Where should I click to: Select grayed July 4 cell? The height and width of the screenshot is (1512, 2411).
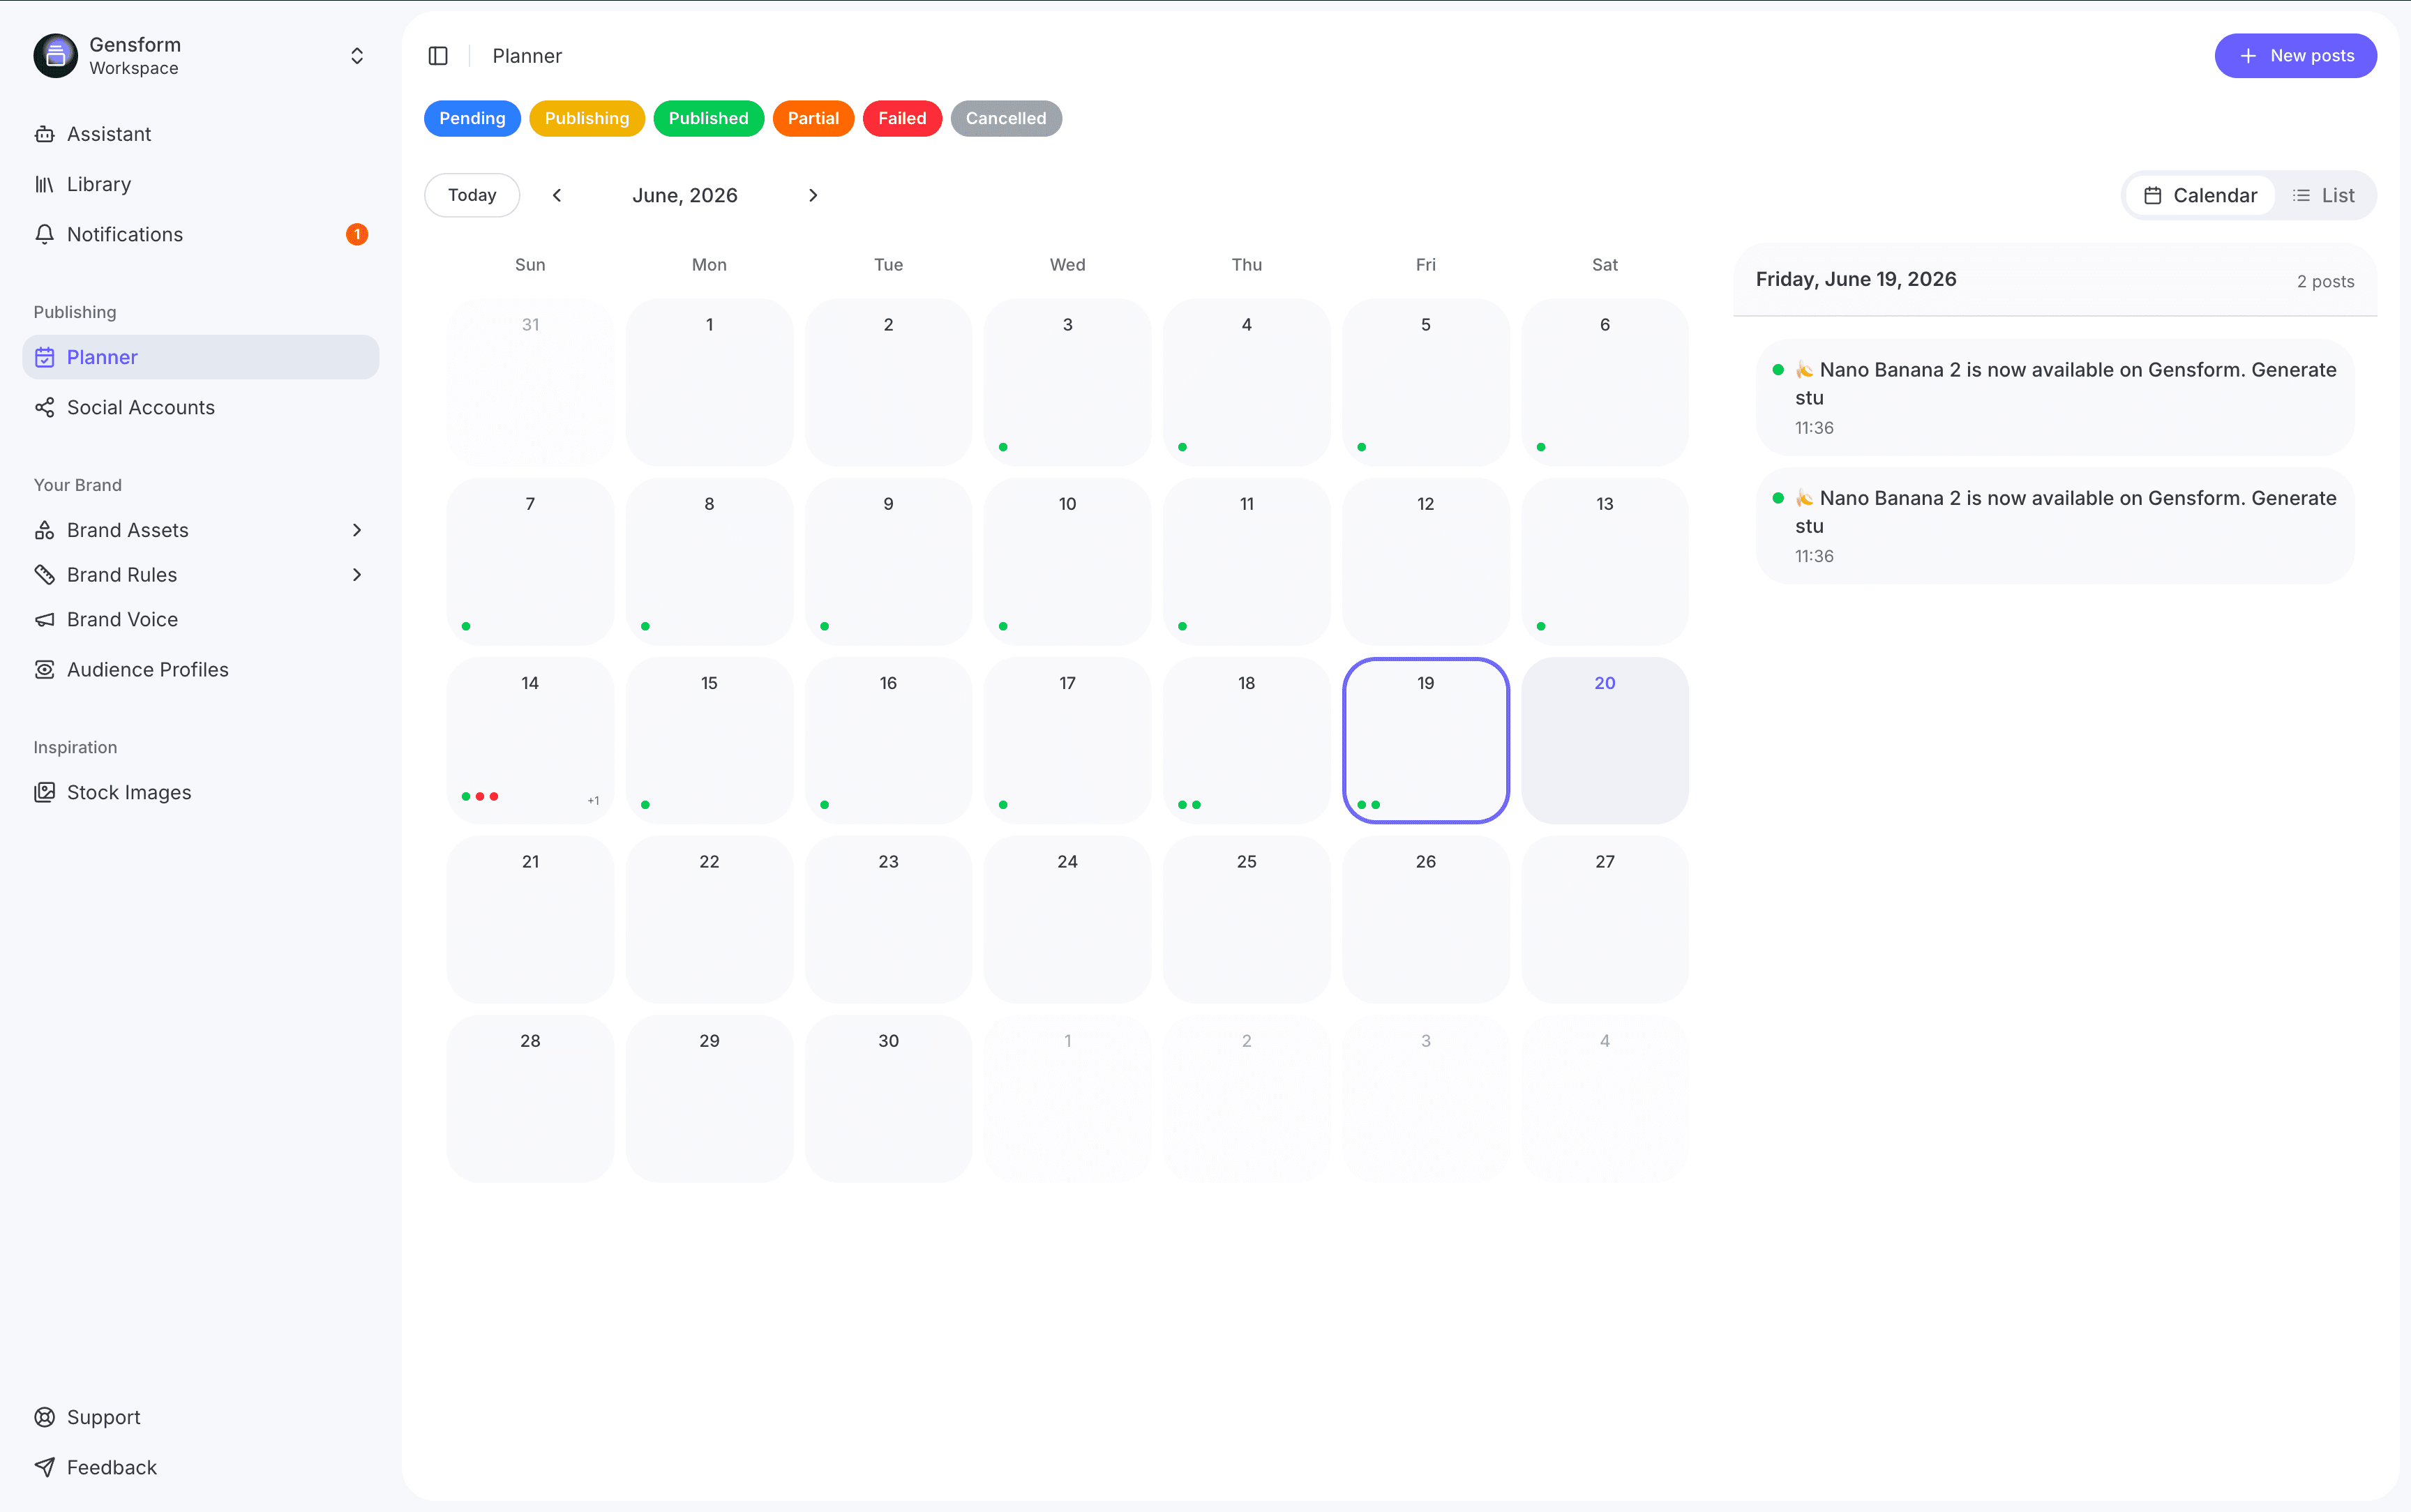coord(1604,1098)
